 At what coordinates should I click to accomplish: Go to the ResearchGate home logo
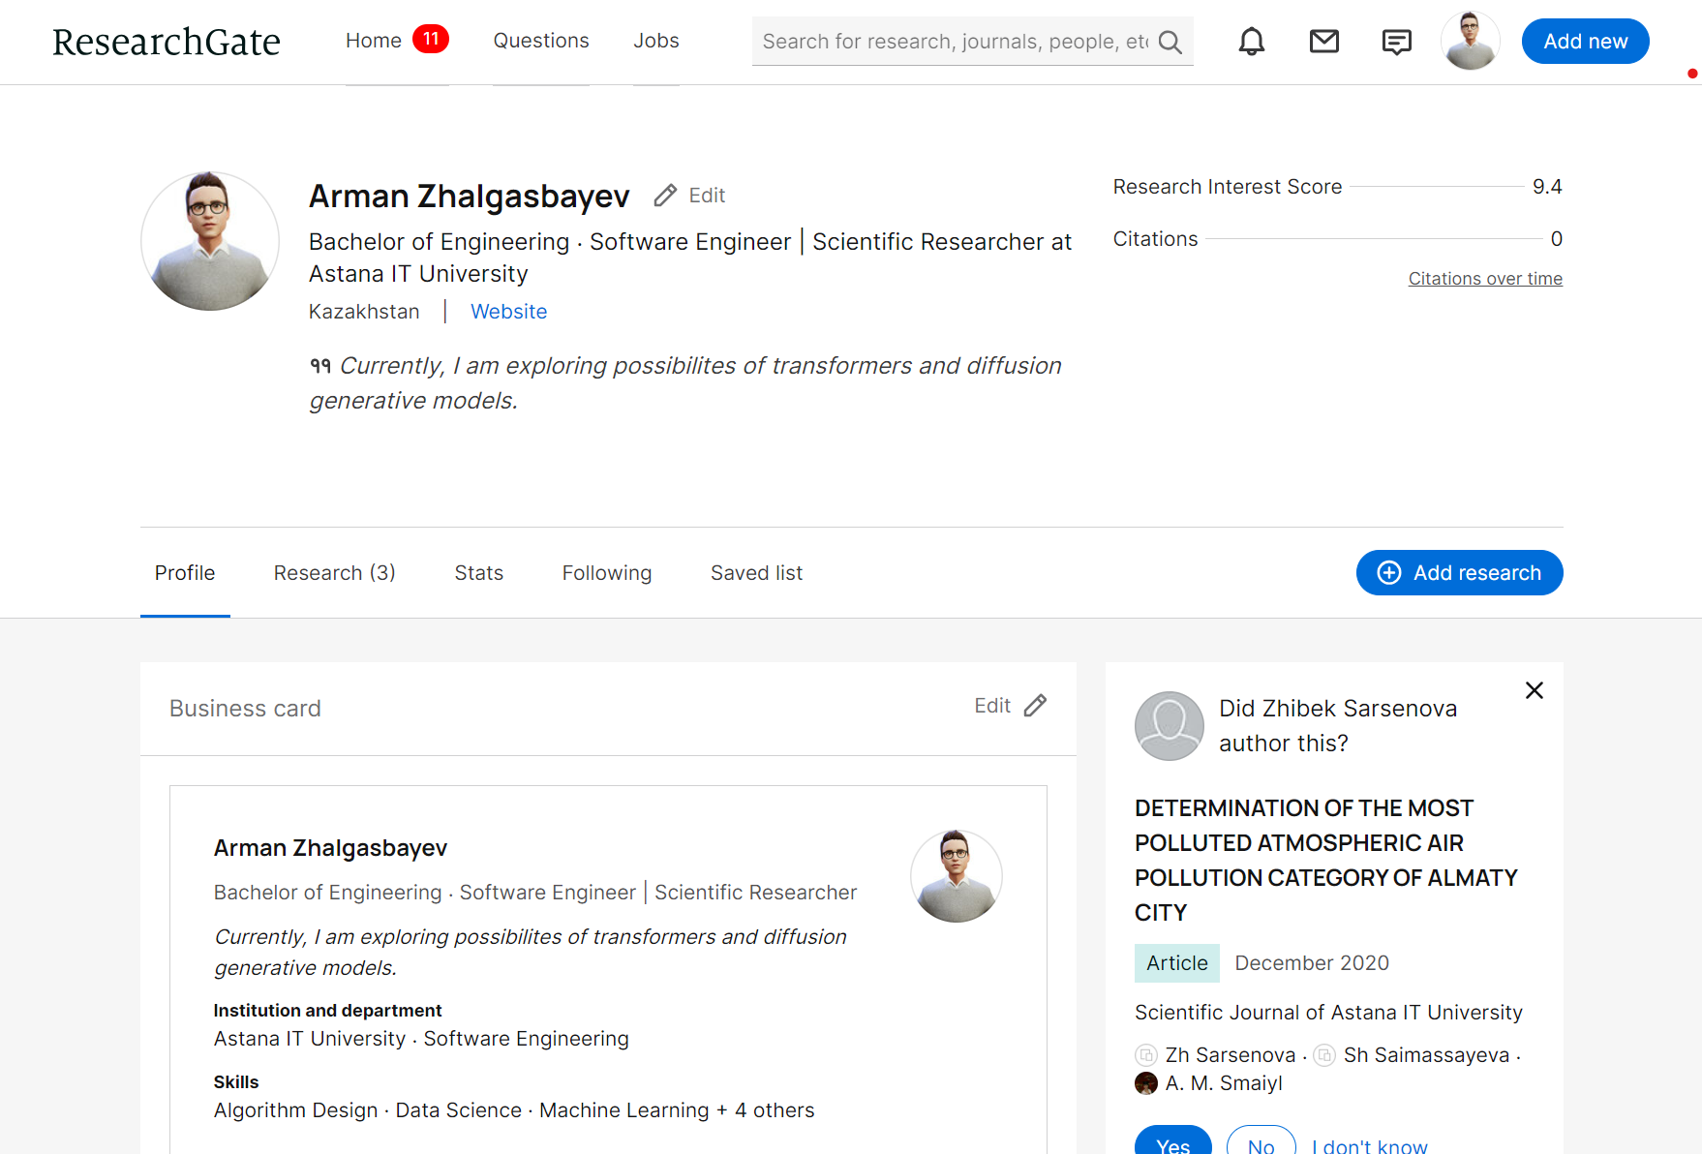point(167,42)
